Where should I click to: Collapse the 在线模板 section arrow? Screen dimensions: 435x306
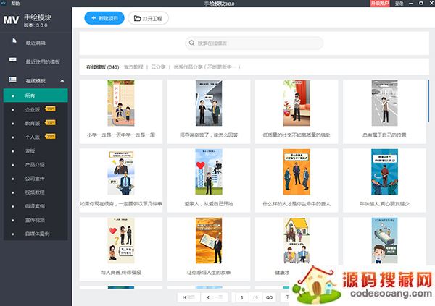(x=62, y=80)
